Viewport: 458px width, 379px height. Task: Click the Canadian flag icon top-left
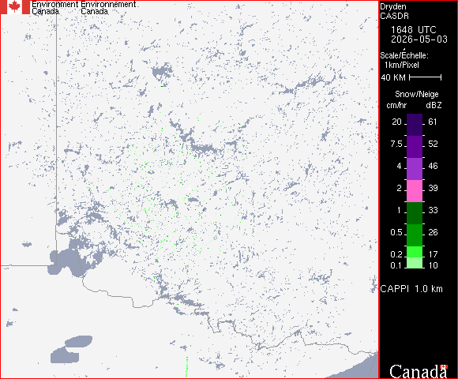[15, 7]
